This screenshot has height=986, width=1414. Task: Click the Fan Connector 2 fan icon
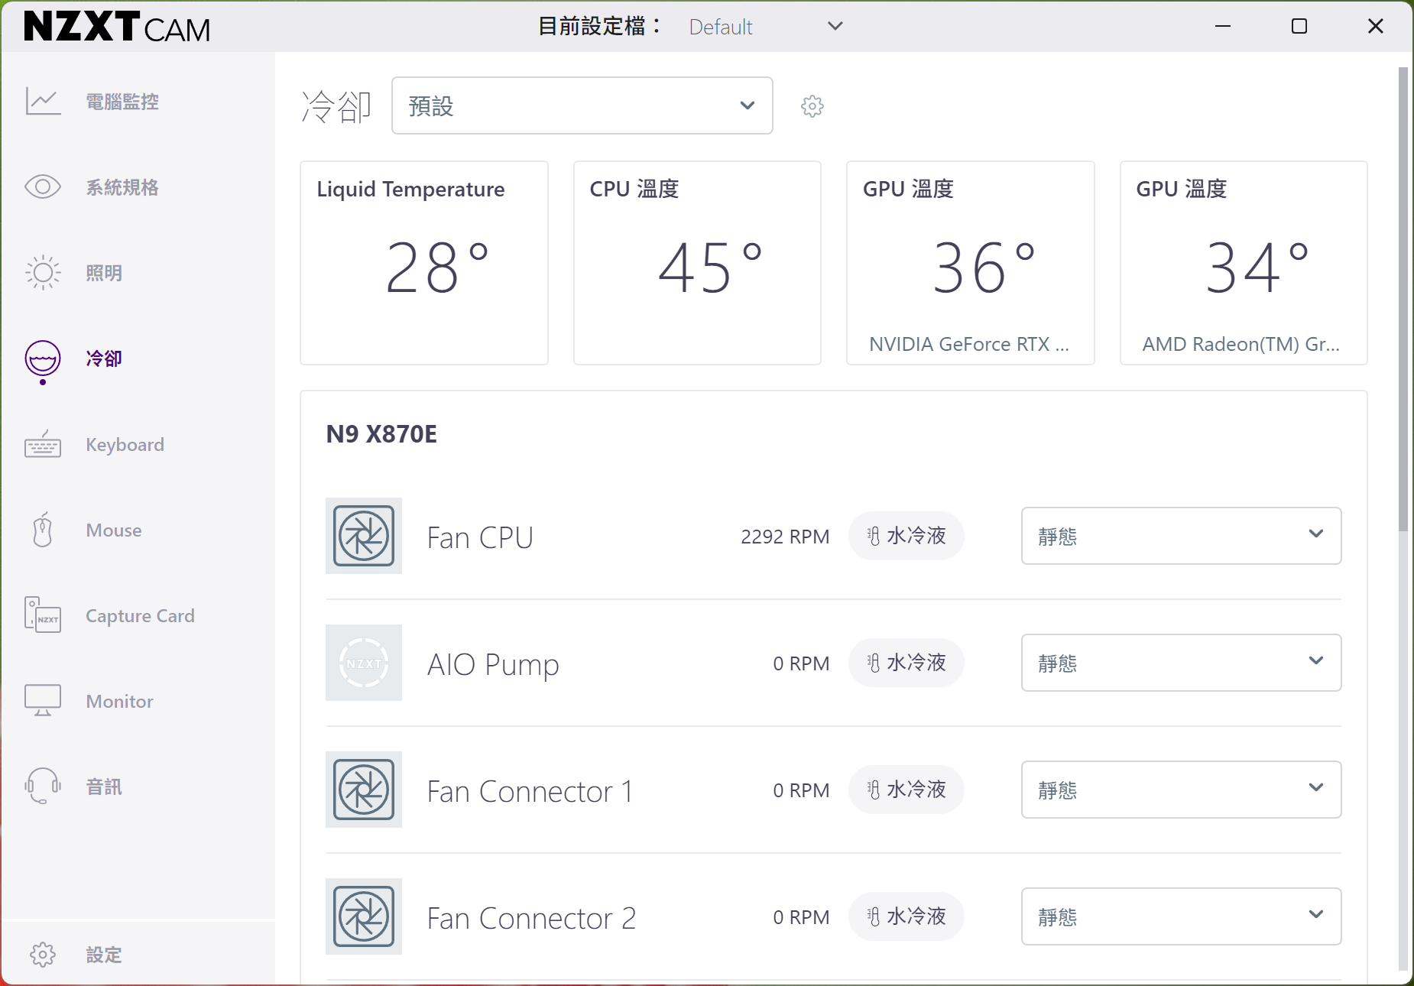(364, 916)
